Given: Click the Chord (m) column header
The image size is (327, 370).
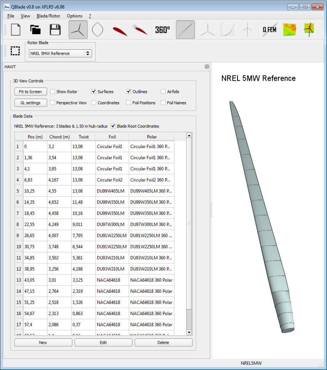Looking at the screenshot, I should pyautogui.click(x=60, y=137).
